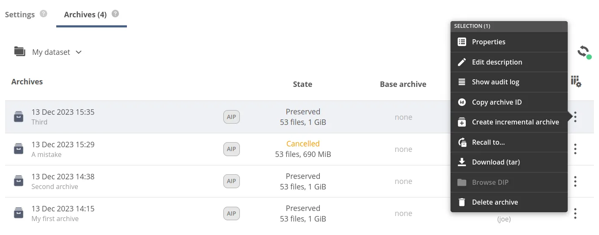Viewport: 599px width, 235px height.
Task: Select the Archives (4) tab
Action: [85, 15]
